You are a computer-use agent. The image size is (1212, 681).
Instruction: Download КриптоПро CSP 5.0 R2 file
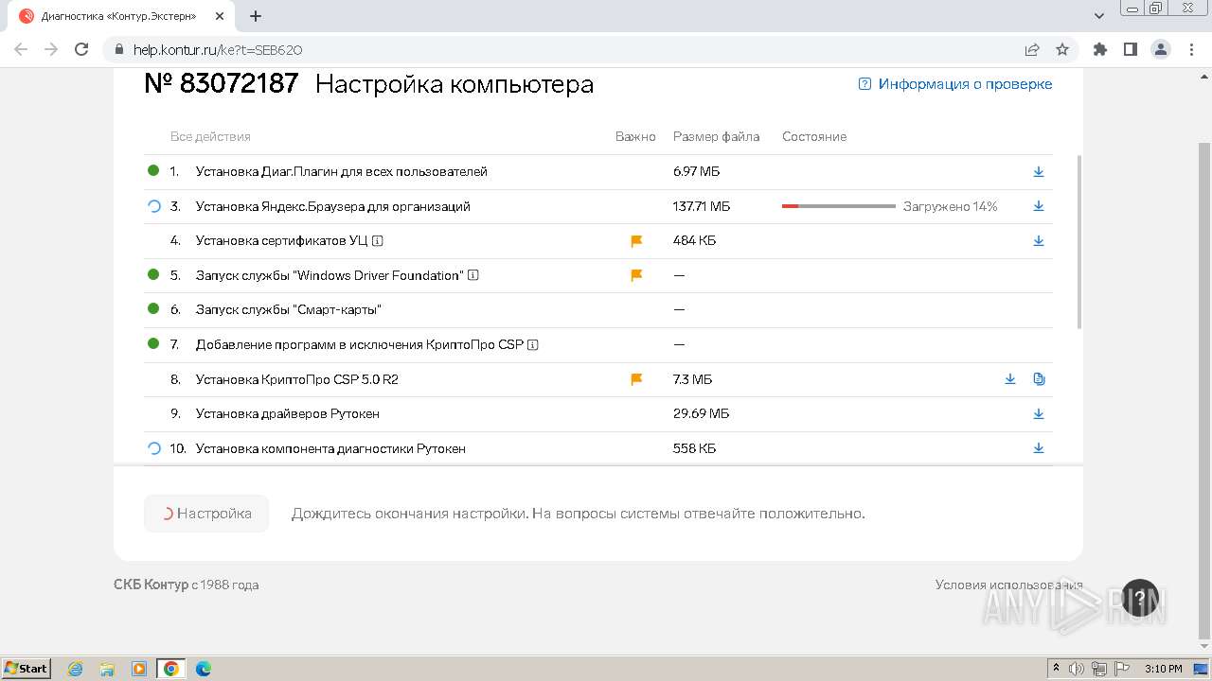click(1009, 379)
